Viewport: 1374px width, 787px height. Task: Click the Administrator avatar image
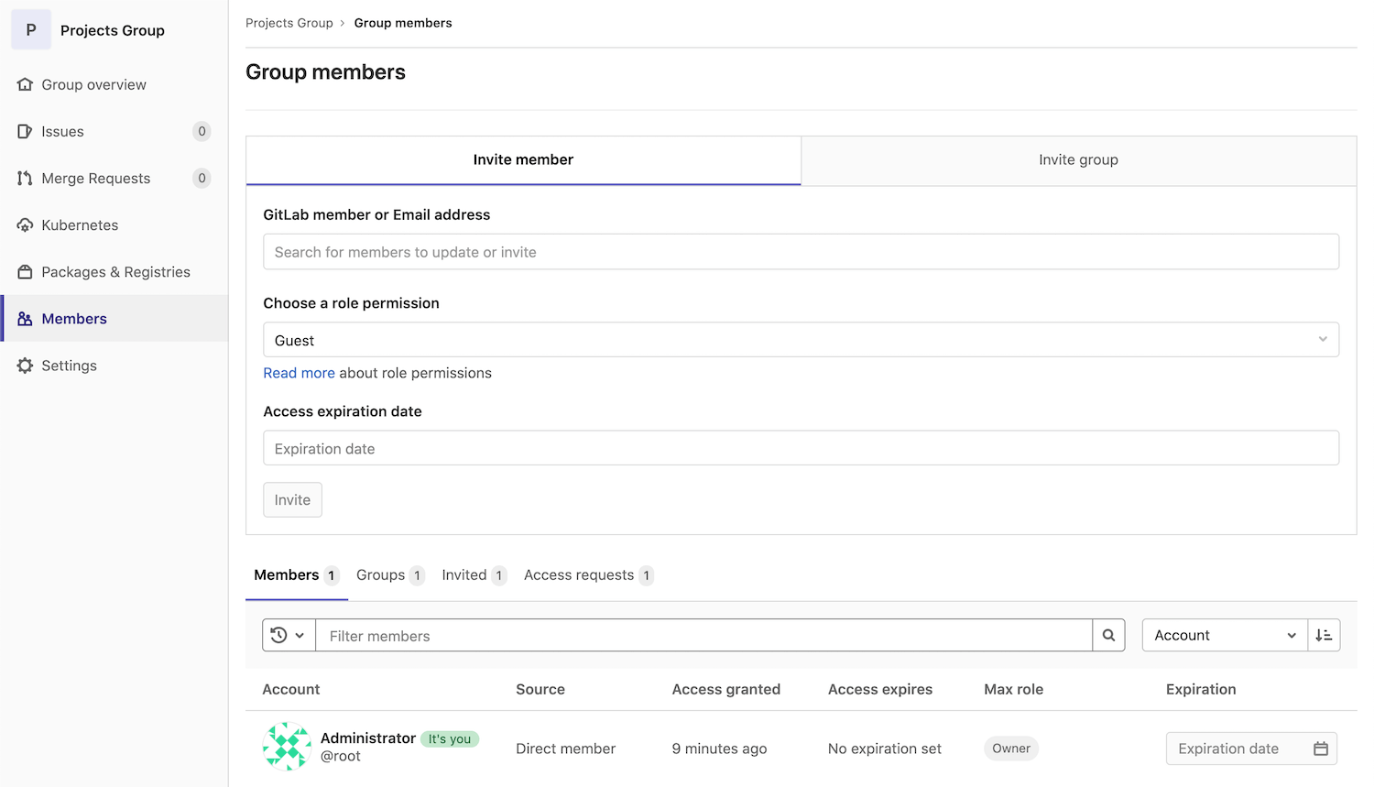287,747
